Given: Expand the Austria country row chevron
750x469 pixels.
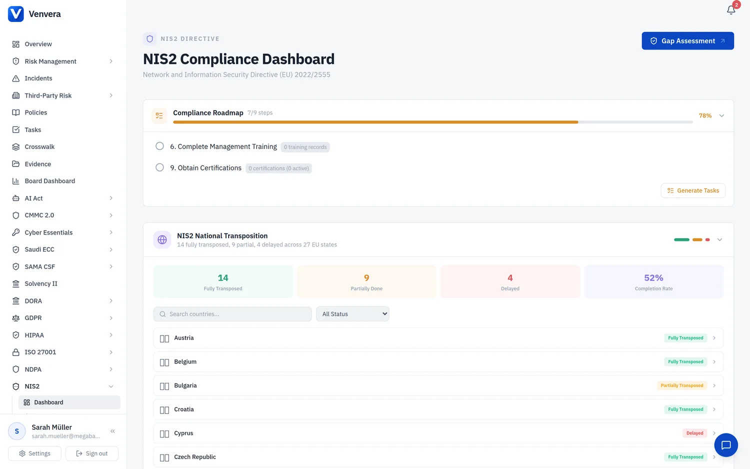Looking at the screenshot, I should (x=714, y=338).
